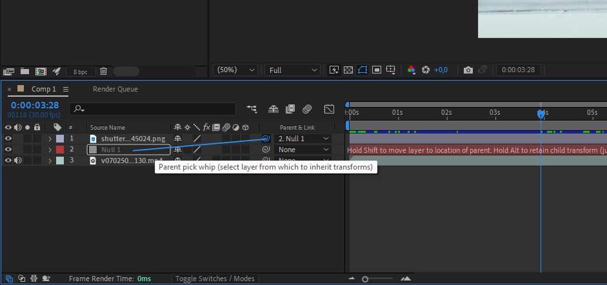Delete selected project item with trash icon
Image resolution: width=607 pixels, height=285 pixels.
tap(103, 71)
